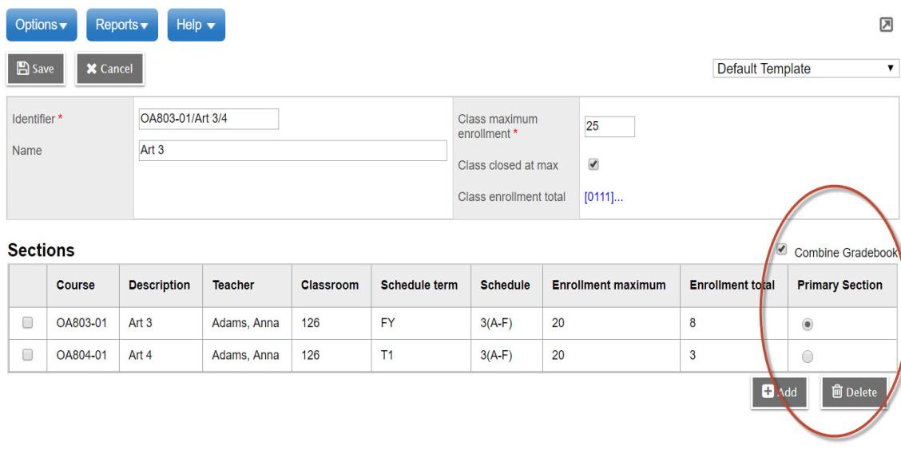Viewport: 901px width, 449px height.
Task: Expand the Reports dropdown menu
Action: (x=121, y=24)
